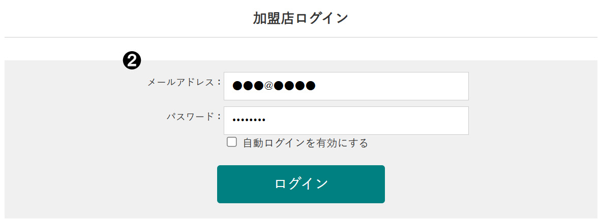600x222 pixels.
Task: Click the パスワード label text
Action: [x=191, y=117]
